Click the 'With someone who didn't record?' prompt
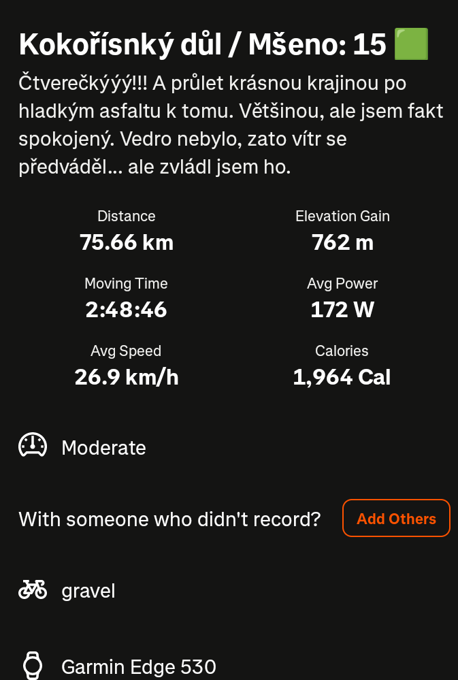Viewport: 458px width, 680px height. tap(169, 519)
